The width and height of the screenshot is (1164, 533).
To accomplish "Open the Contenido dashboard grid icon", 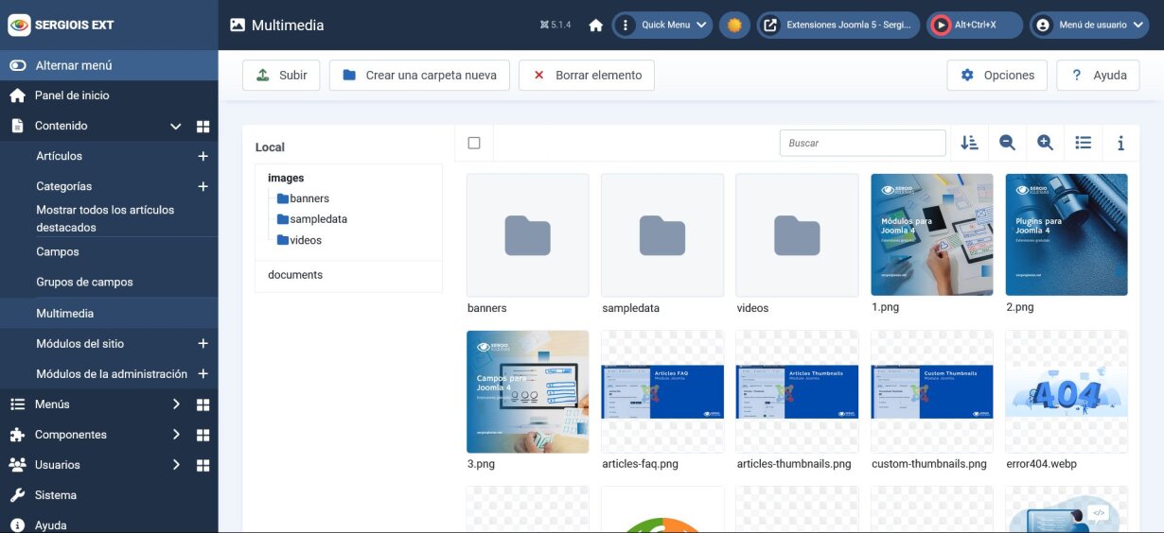I will 203,126.
